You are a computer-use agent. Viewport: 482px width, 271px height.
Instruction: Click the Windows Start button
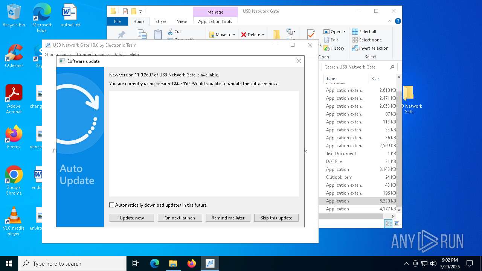coord(9,263)
